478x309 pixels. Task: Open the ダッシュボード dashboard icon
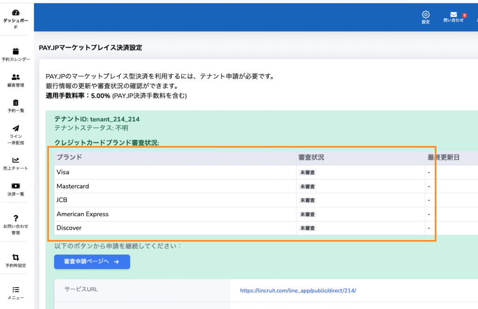pos(15,13)
